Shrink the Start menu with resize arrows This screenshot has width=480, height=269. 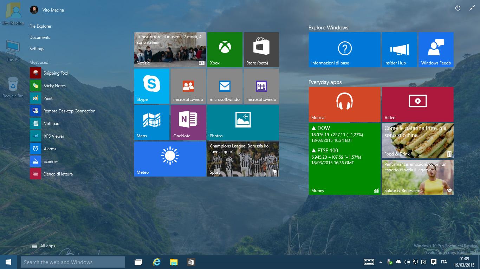(472, 8)
